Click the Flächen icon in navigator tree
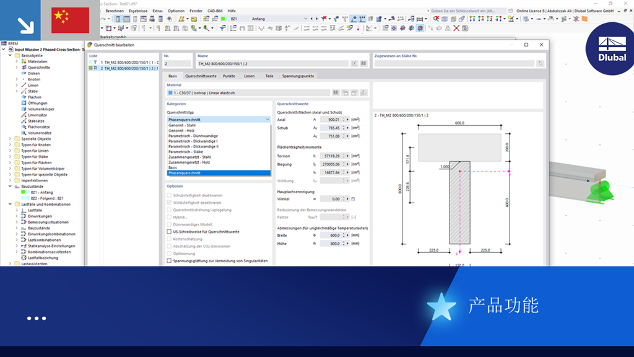Screen dimensions: 634x357 (x=24, y=97)
